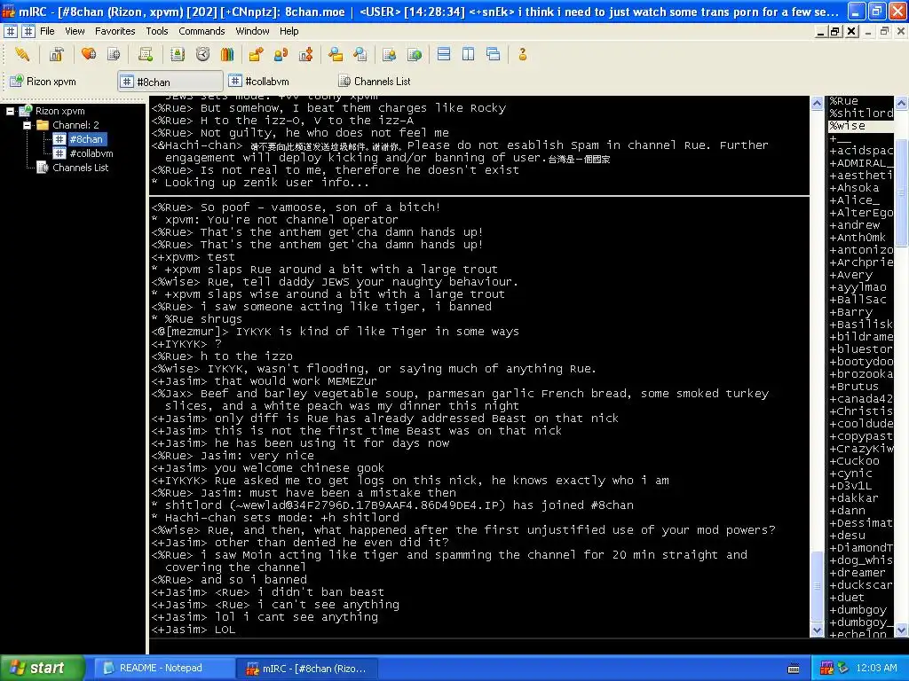Screen dimensions: 909x681
Task: Click the About question-mark toolbar icon
Action: coord(522,54)
